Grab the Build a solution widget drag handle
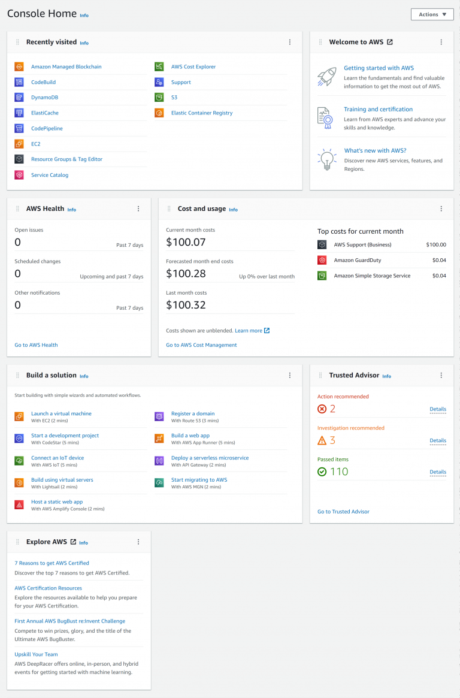The width and height of the screenshot is (460, 698). point(17,375)
